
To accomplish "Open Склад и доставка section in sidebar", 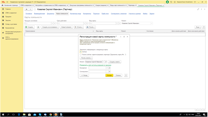I will point(11,24).
